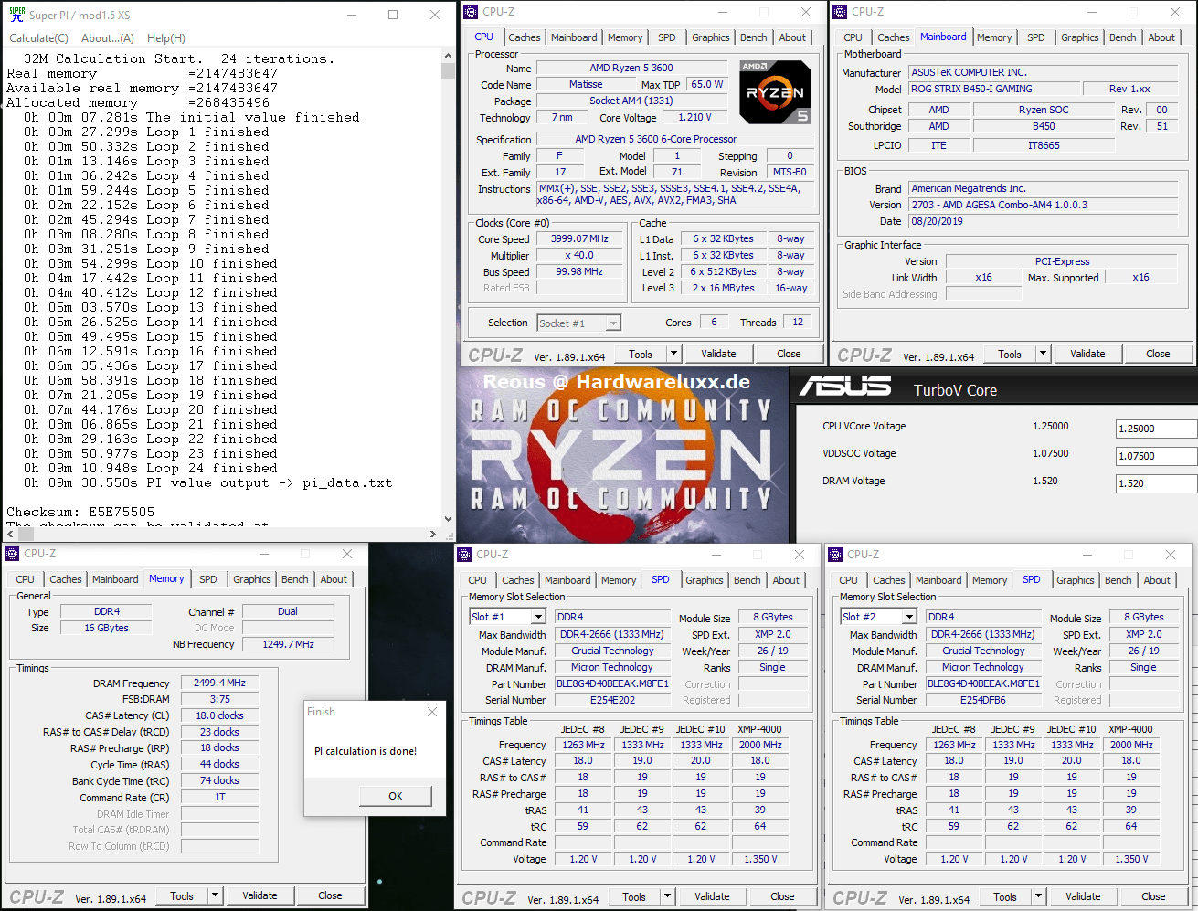Viewport: 1198px width, 911px height.
Task: Click the Core Voltage '1.210 V' value
Action: (694, 117)
